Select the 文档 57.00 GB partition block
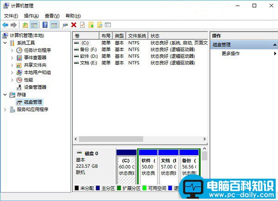278x201 pixels. [169, 167]
